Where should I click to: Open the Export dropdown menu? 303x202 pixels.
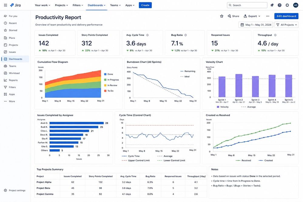pyautogui.click(x=252, y=16)
